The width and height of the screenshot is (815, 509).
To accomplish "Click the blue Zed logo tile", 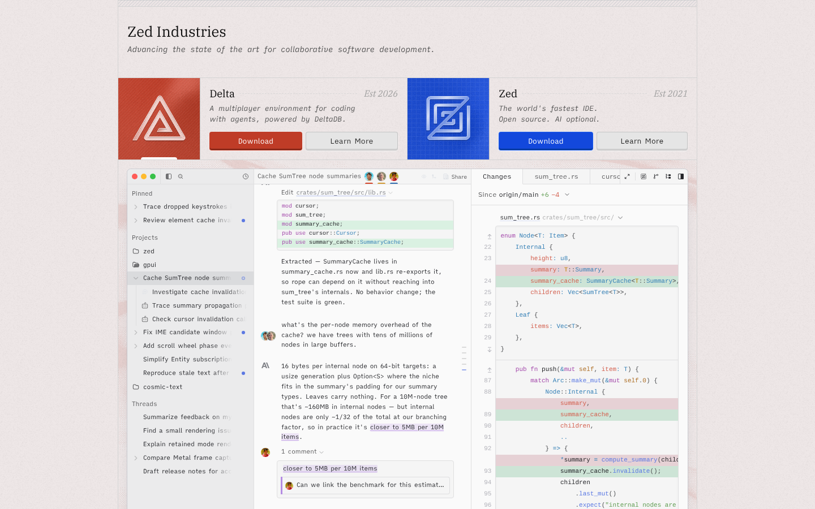I will tap(448, 119).
